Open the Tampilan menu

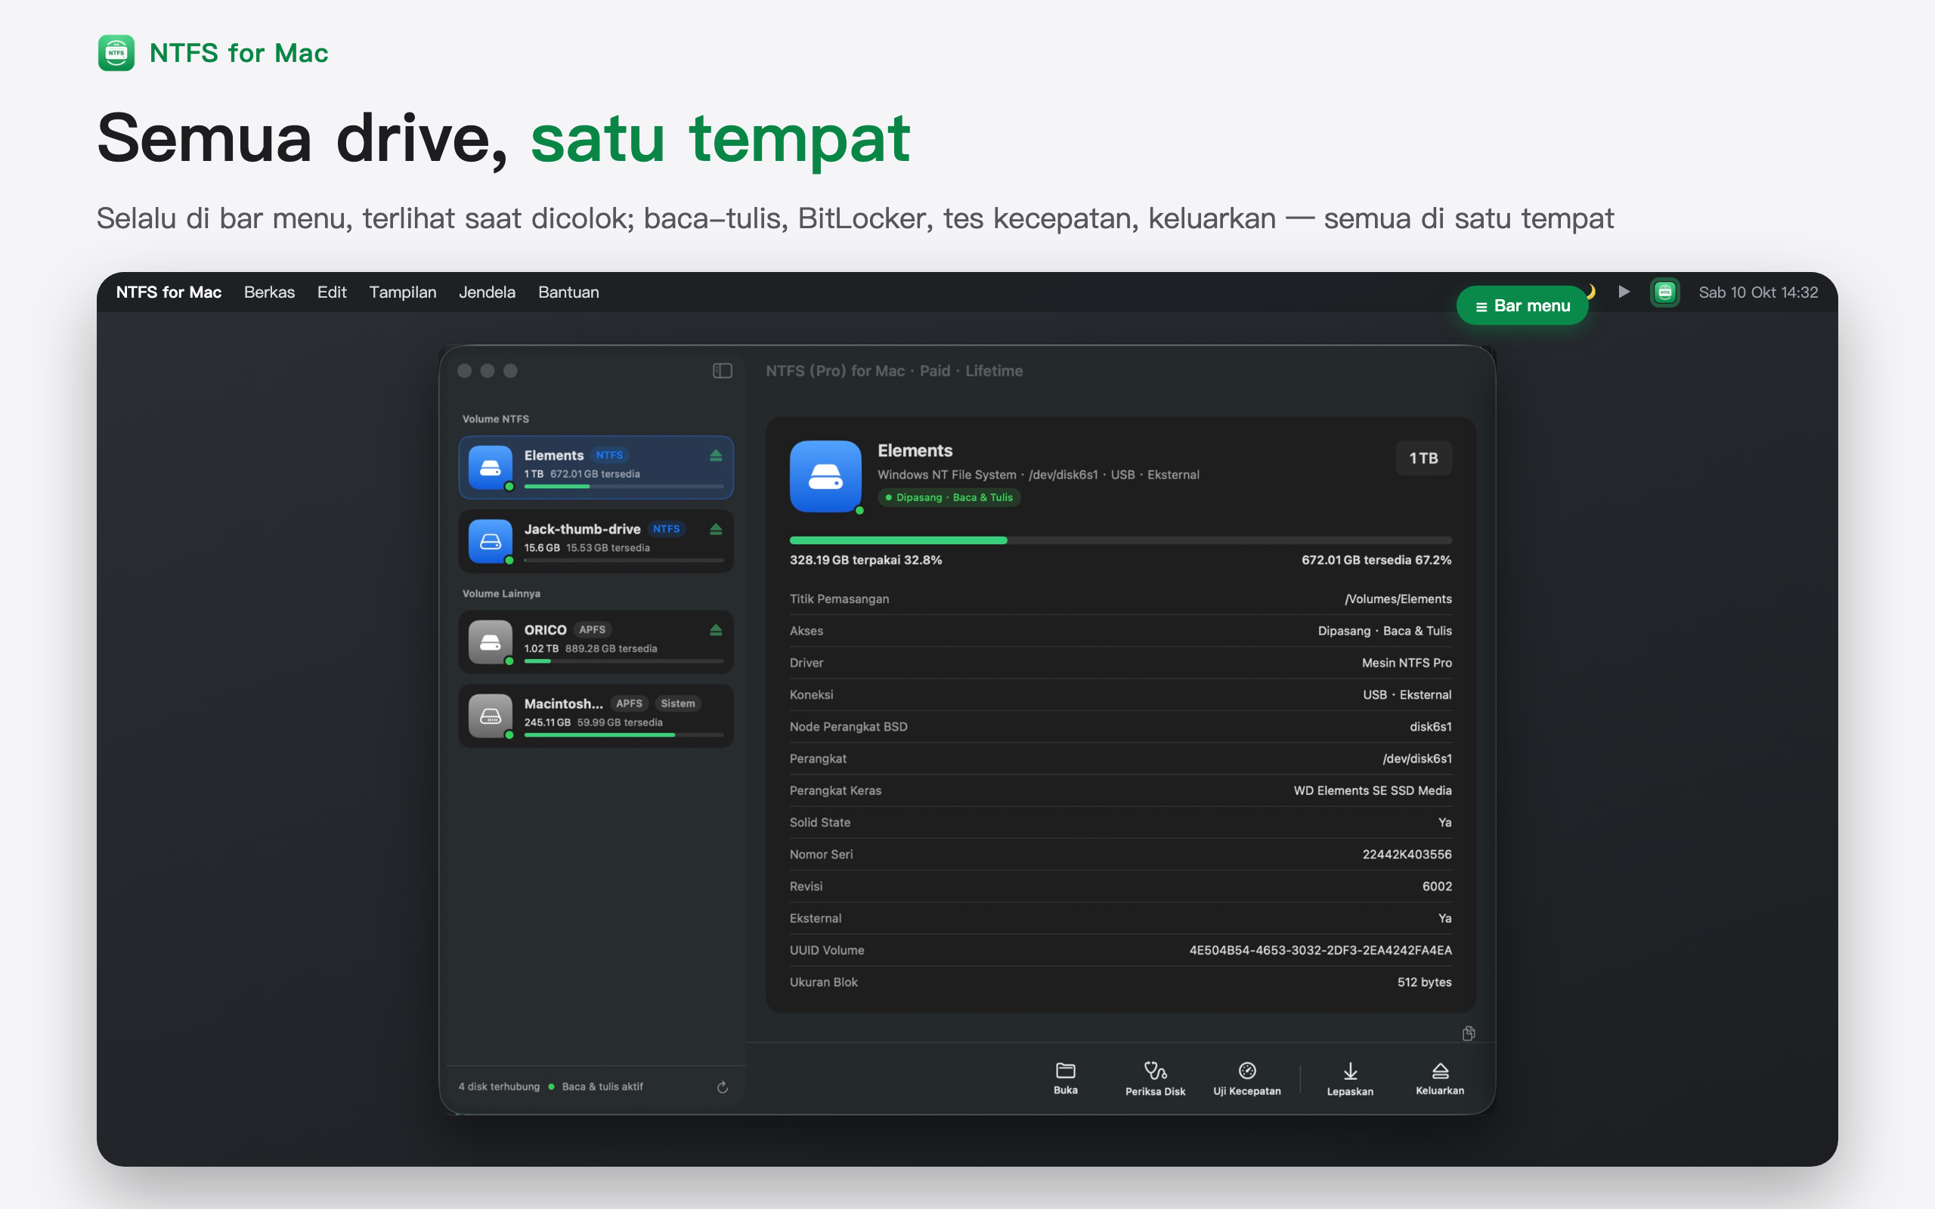(403, 292)
